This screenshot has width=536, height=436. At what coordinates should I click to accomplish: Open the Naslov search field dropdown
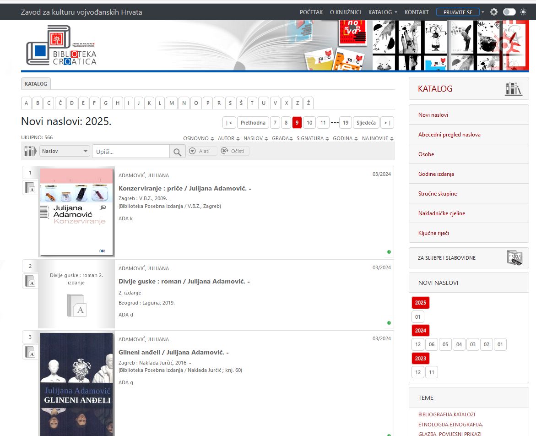(65, 151)
